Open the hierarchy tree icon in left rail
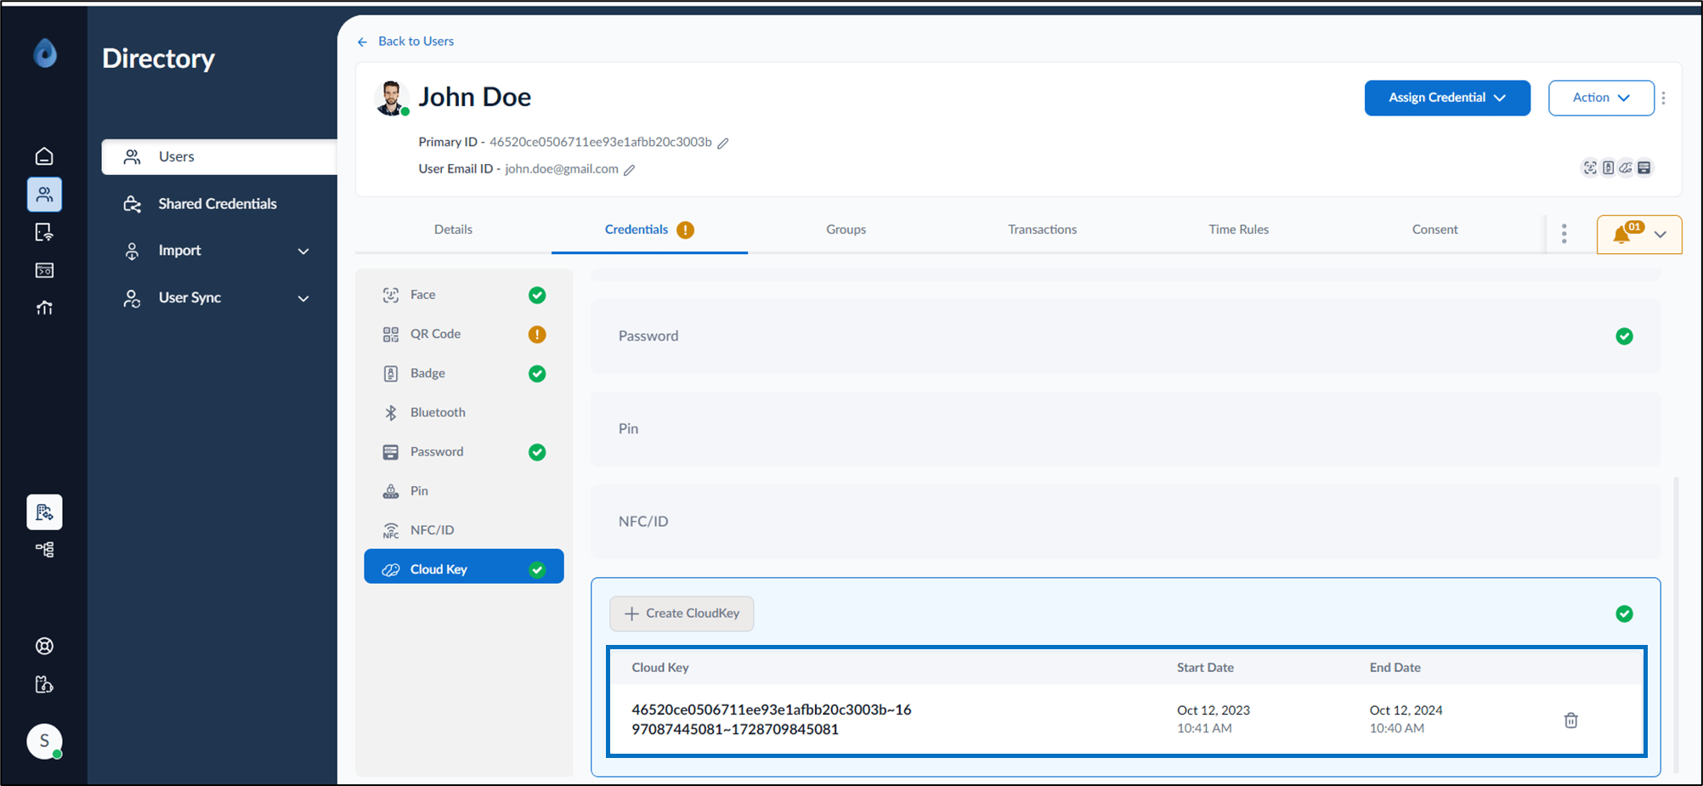 pos(44,550)
